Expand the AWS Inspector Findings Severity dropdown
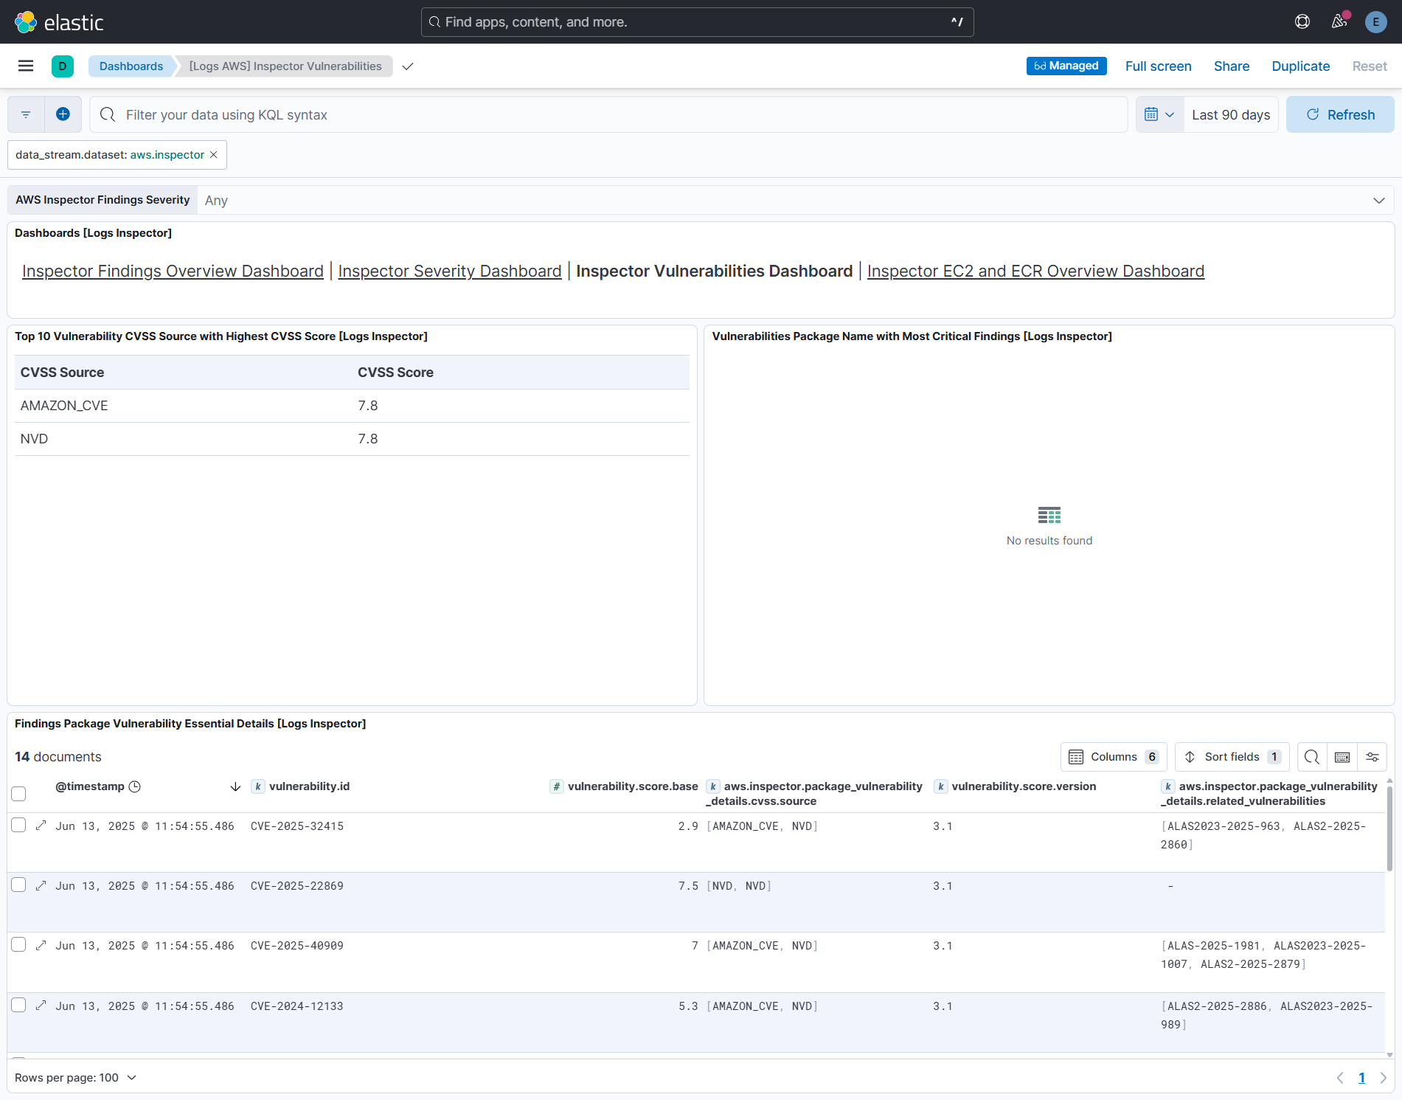This screenshot has width=1402, height=1100. point(1378,200)
